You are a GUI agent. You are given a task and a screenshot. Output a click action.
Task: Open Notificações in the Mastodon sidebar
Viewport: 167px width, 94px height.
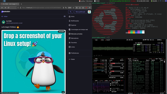pos(74,21)
